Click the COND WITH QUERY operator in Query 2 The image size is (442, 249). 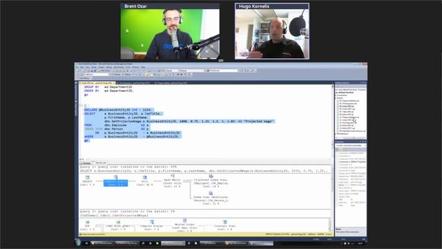click(x=118, y=225)
